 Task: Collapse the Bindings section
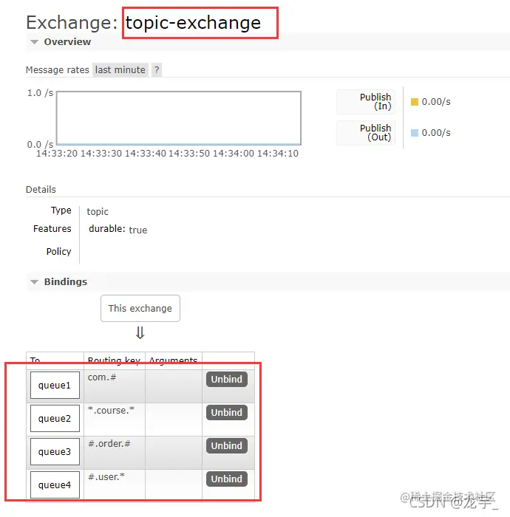[x=34, y=282]
